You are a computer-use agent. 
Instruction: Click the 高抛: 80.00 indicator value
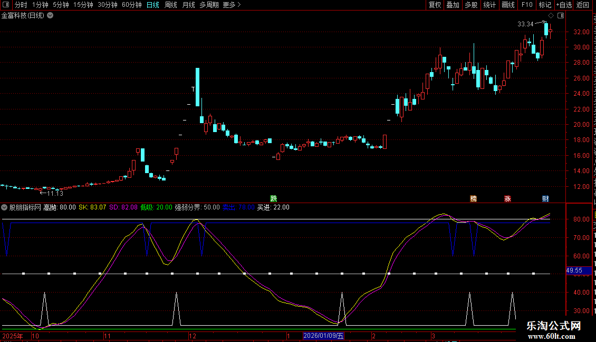tap(60, 207)
